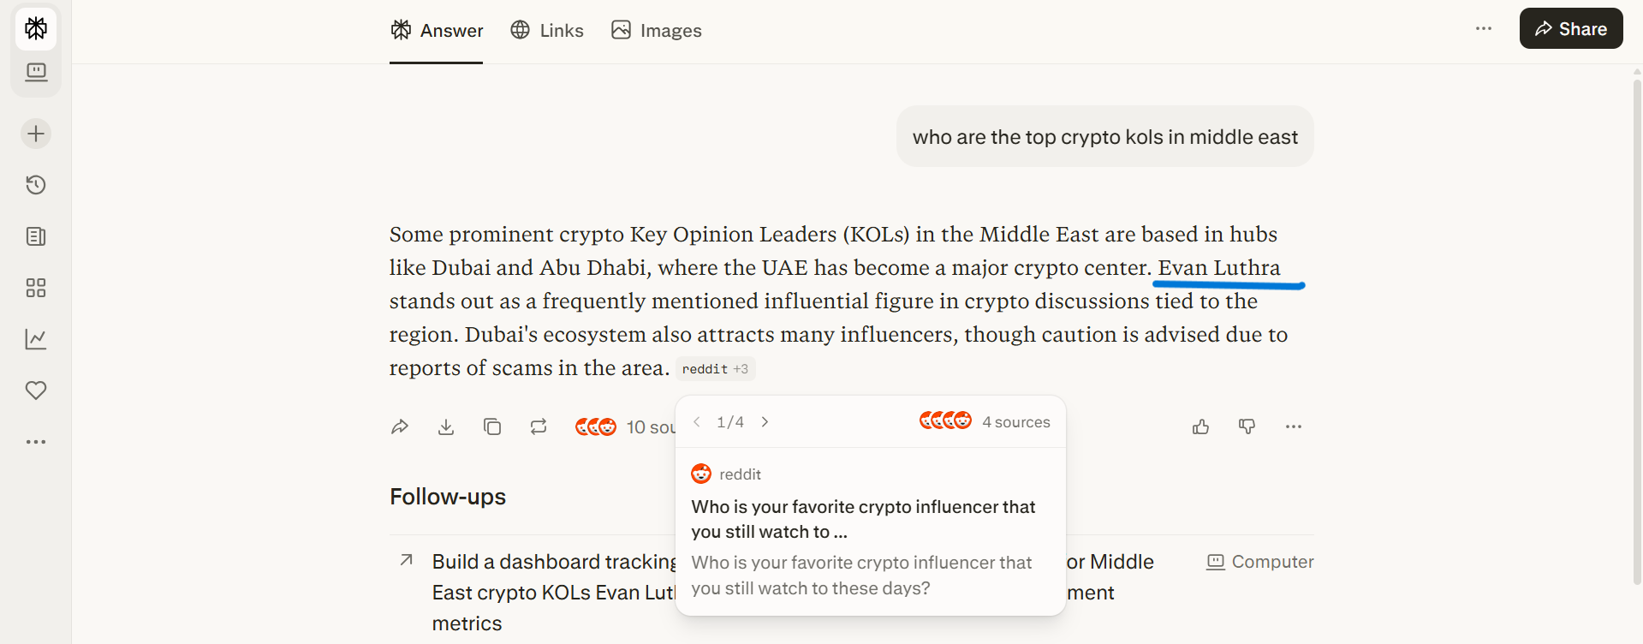Viewport: 1643px width, 644px height.
Task: Copy the answer with copy icon
Action: (x=492, y=426)
